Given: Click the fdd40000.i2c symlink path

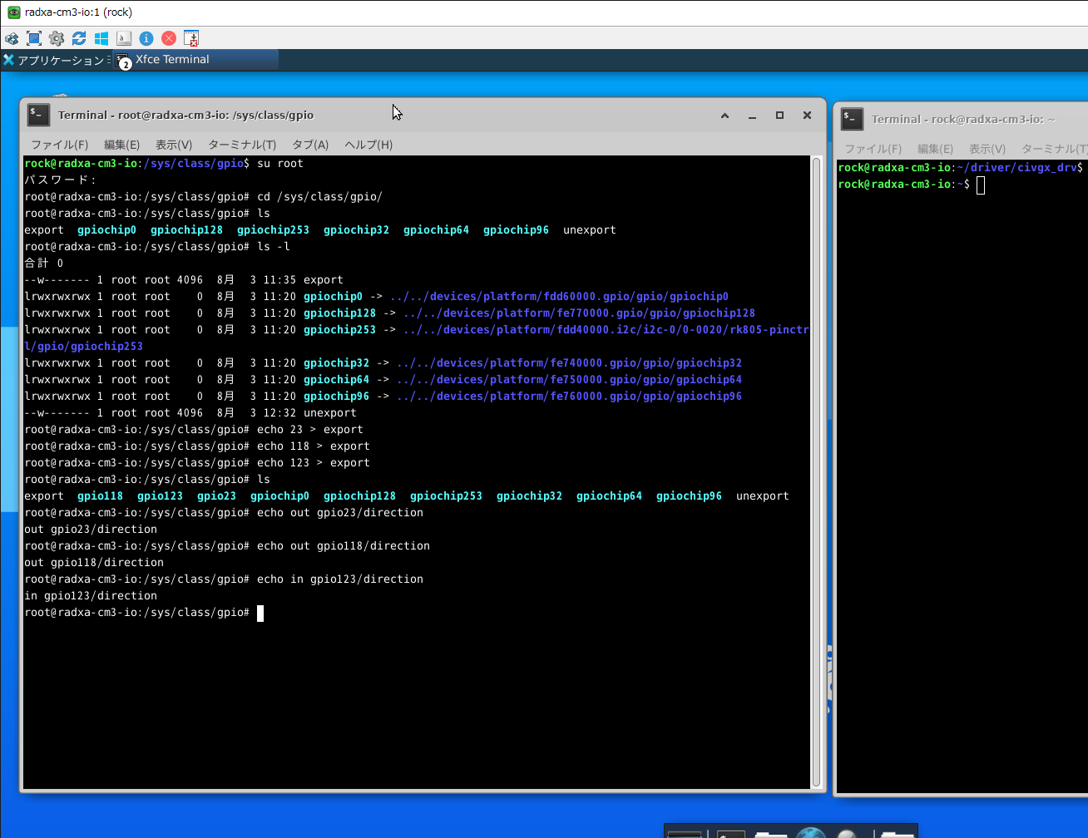Looking at the screenshot, I should 606,330.
